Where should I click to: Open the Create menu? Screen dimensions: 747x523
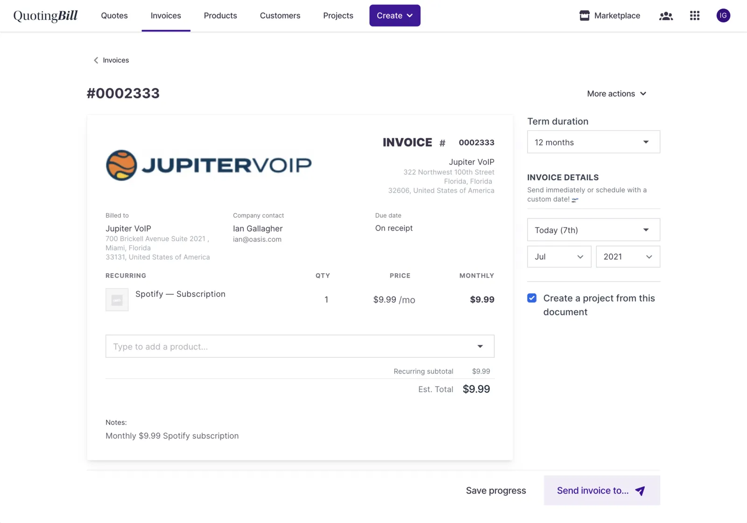395,15
